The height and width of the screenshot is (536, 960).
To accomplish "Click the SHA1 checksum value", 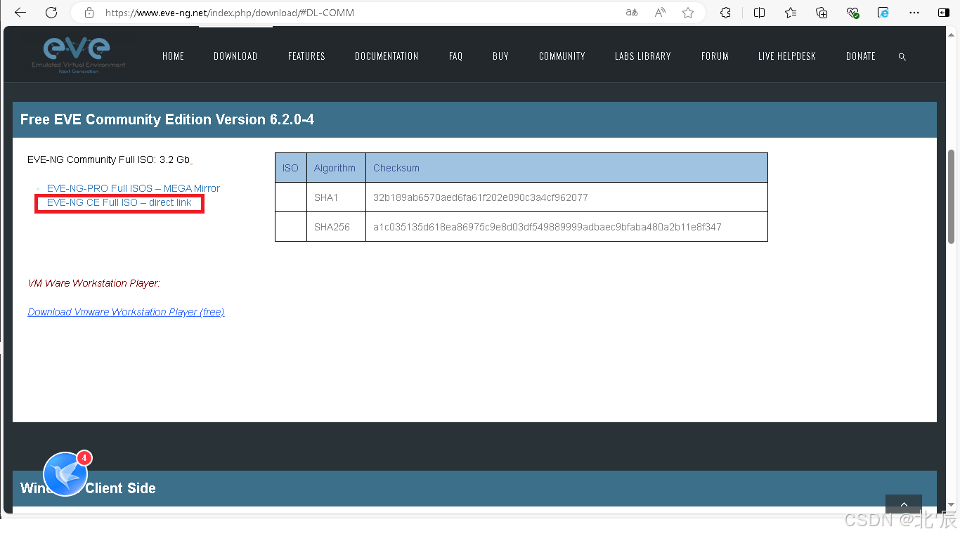I will coord(481,197).
